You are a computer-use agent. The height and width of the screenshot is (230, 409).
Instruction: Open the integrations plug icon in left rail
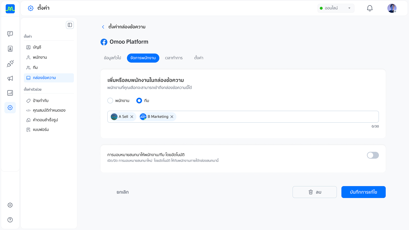10,63
